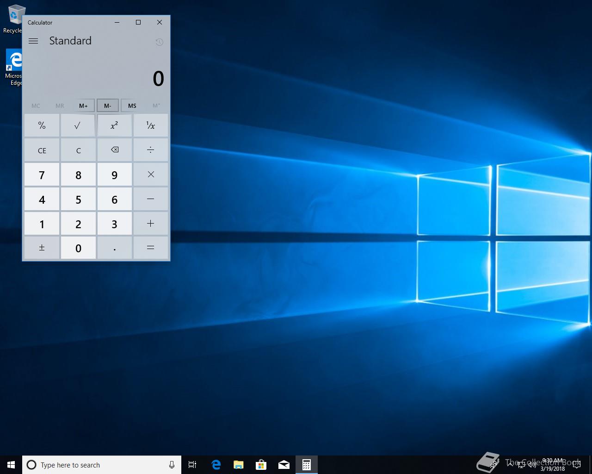Launch Microsoft Edge from the taskbar

216,465
